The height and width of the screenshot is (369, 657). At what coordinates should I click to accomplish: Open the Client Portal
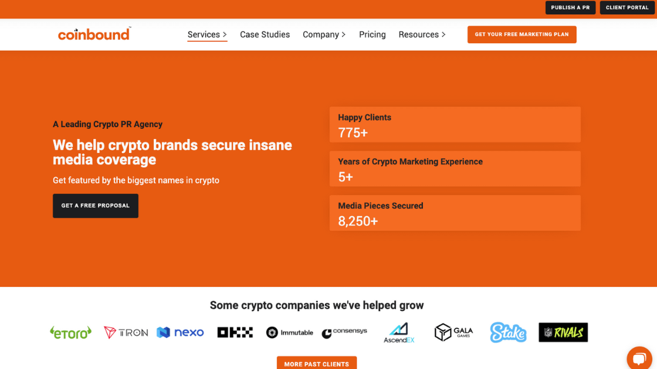pyautogui.click(x=626, y=8)
